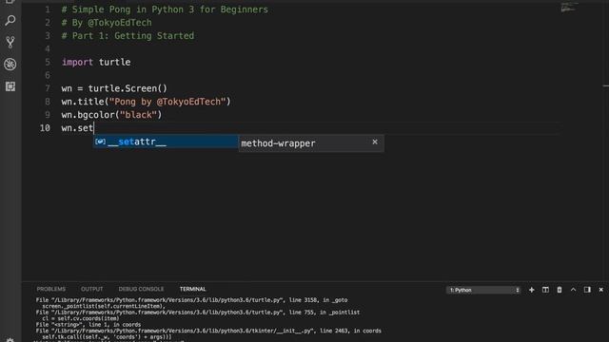609x342 pixels.
Task: Split the terminal pane
Action: (x=545, y=290)
